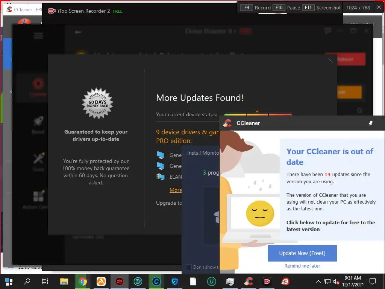
Task: Close the More Updates Found dialog
Action: 331,61
